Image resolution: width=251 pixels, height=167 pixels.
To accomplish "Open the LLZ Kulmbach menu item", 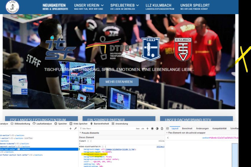I will [160, 7].
